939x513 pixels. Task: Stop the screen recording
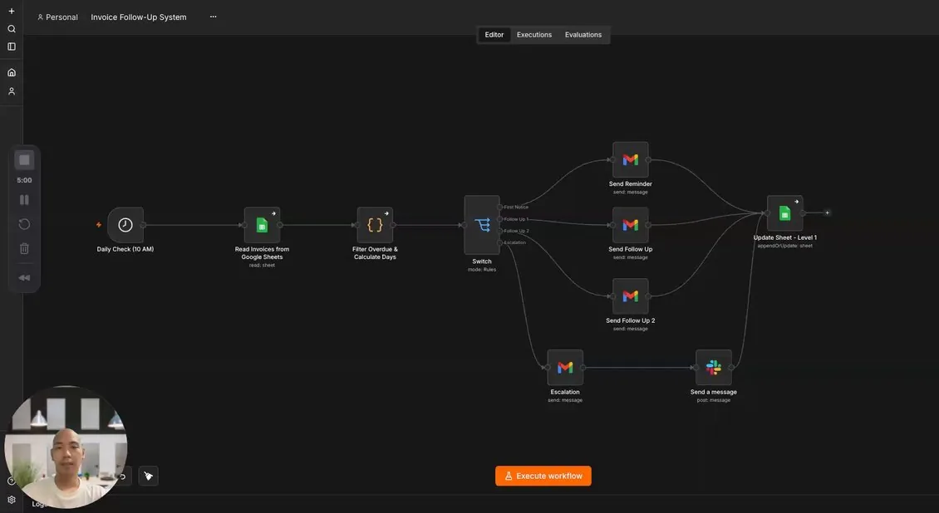[x=25, y=160]
